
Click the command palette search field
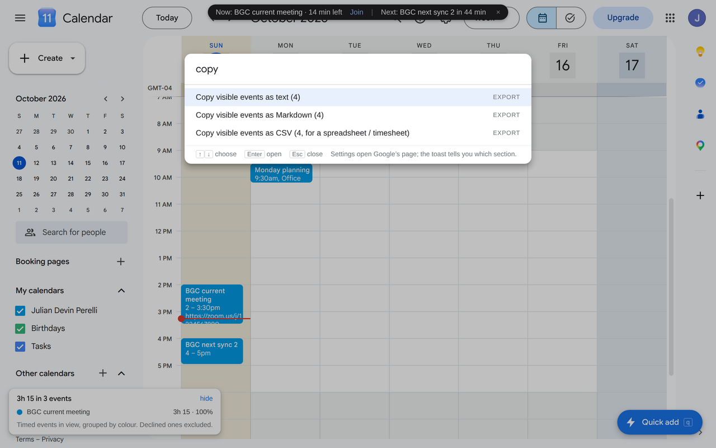pos(358,69)
